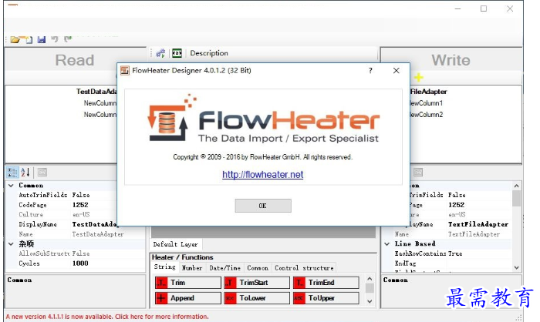Click the AutoTrimFields False value in left grid
Image resolution: width=540 pixels, height=322 pixels.
pyautogui.click(x=81, y=195)
